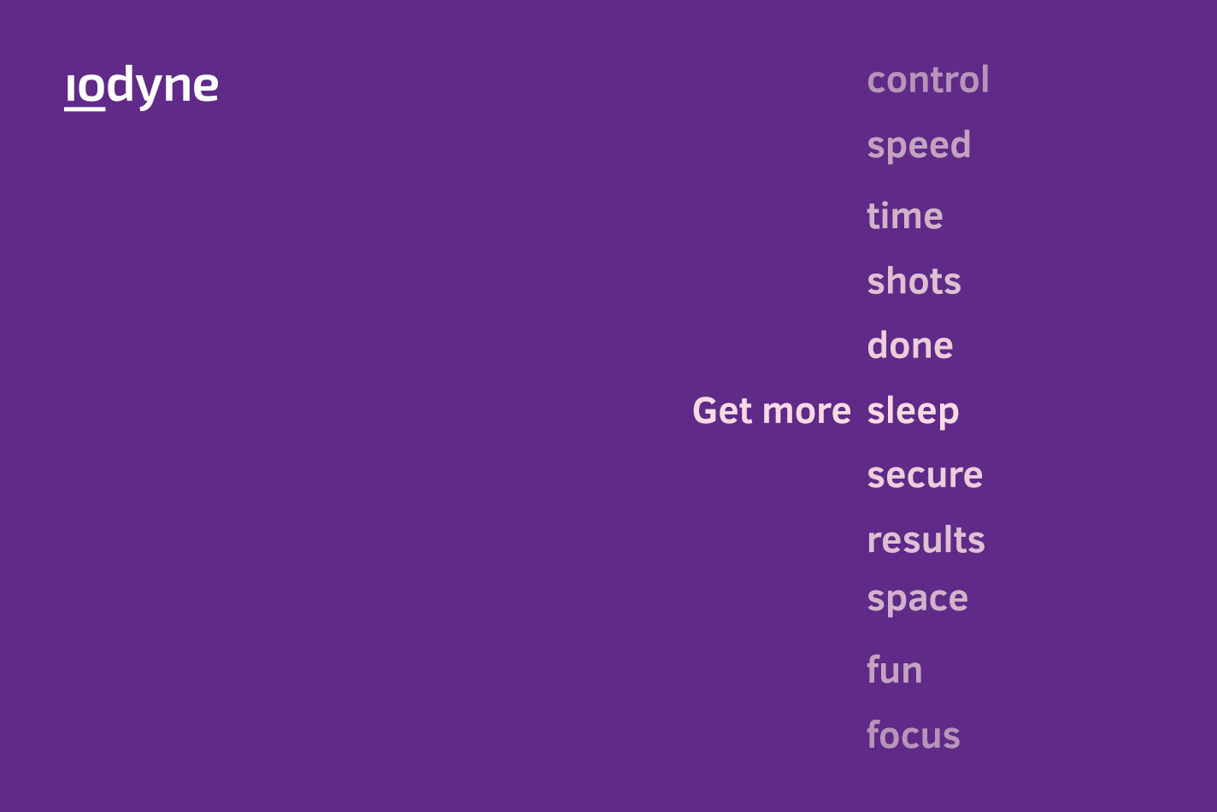Click the letter 'n' in iodyne logo
This screenshot has height=812, width=1217.
click(x=177, y=87)
